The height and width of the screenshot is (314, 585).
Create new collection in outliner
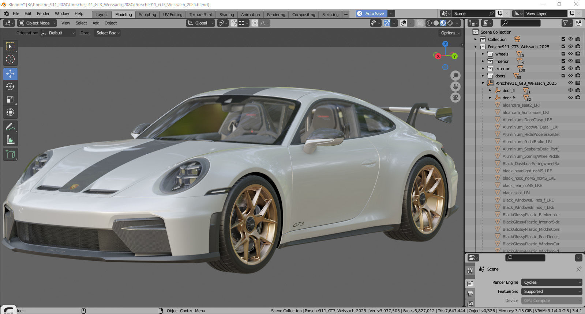579,23
